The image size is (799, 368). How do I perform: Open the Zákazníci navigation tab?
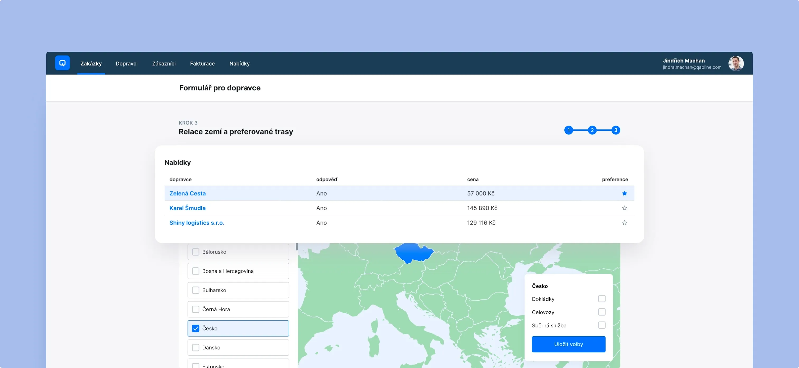[164, 64]
